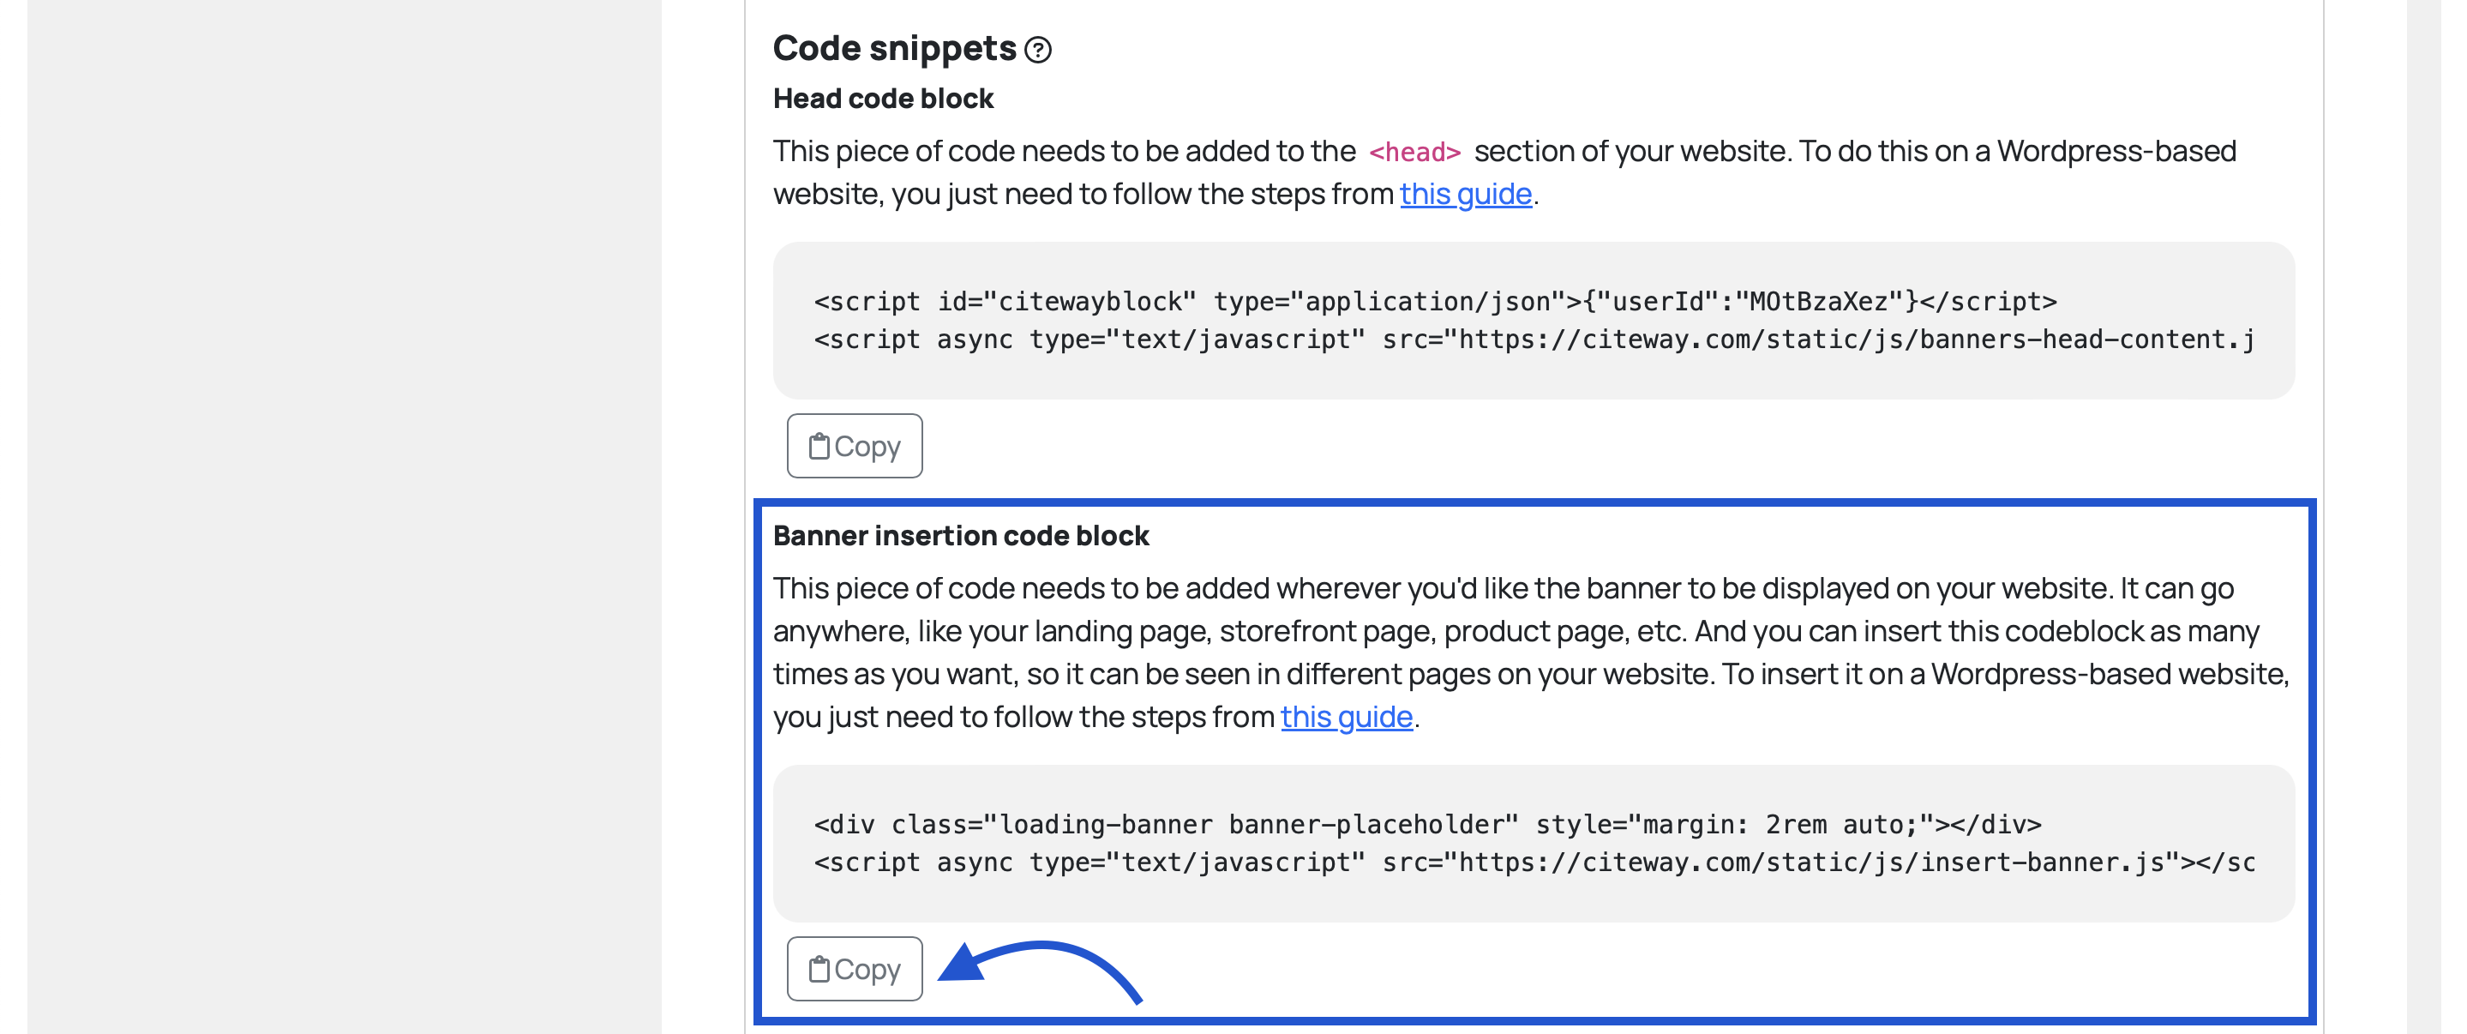Image resolution: width=2467 pixels, height=1034 pixels.
Task: Copy the banner insertion code block
Action: [x=855, y=969]
